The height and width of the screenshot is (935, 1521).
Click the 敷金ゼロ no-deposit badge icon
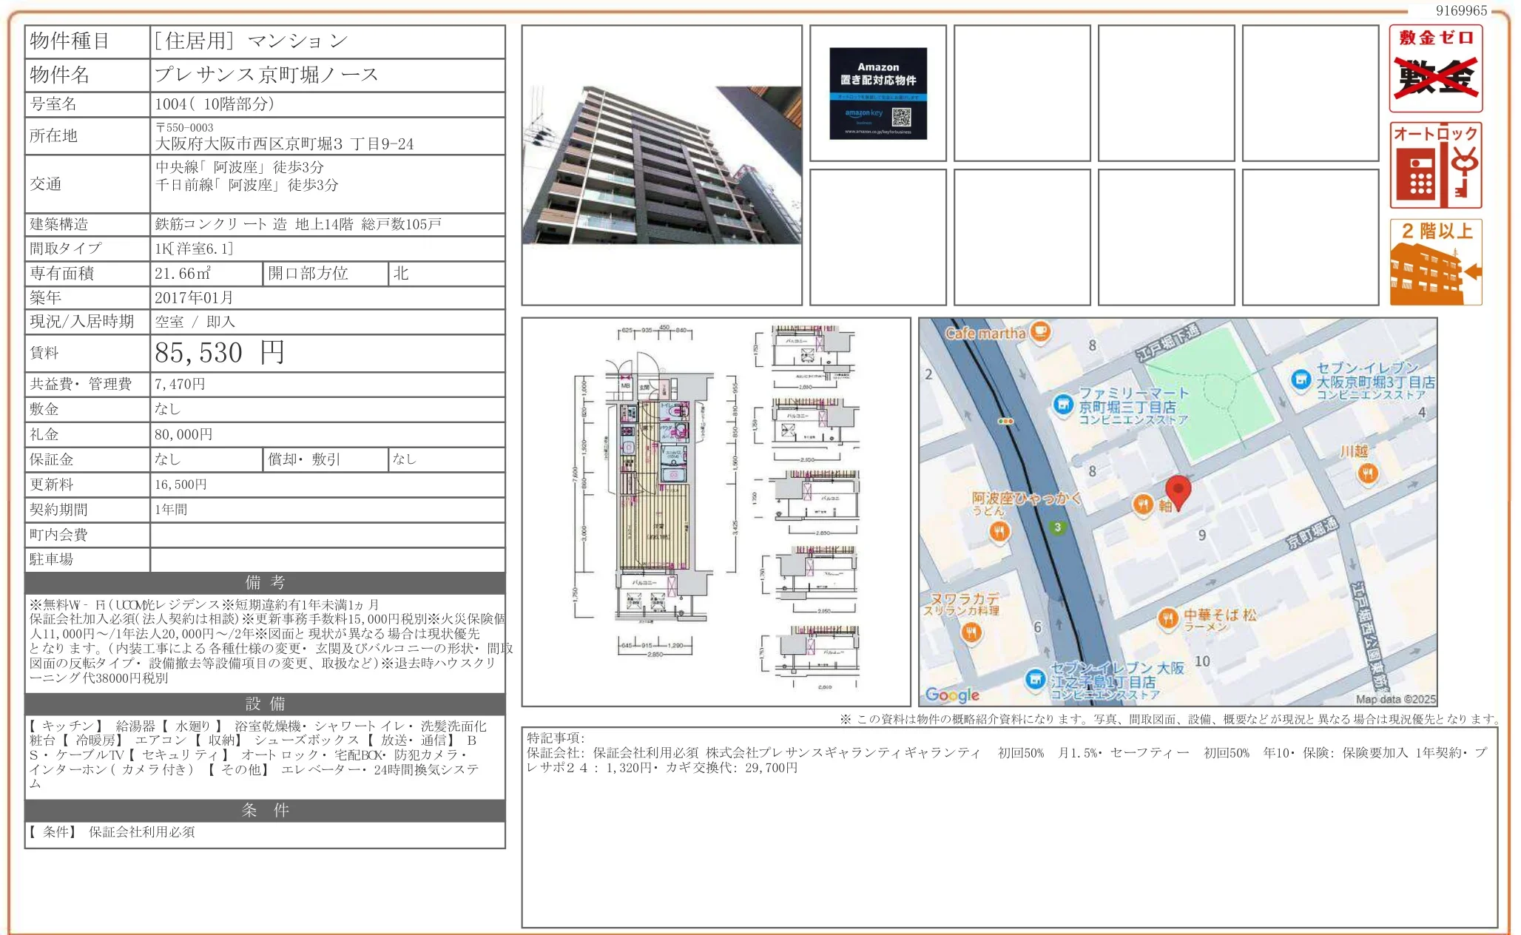(x=1435, y=68)
